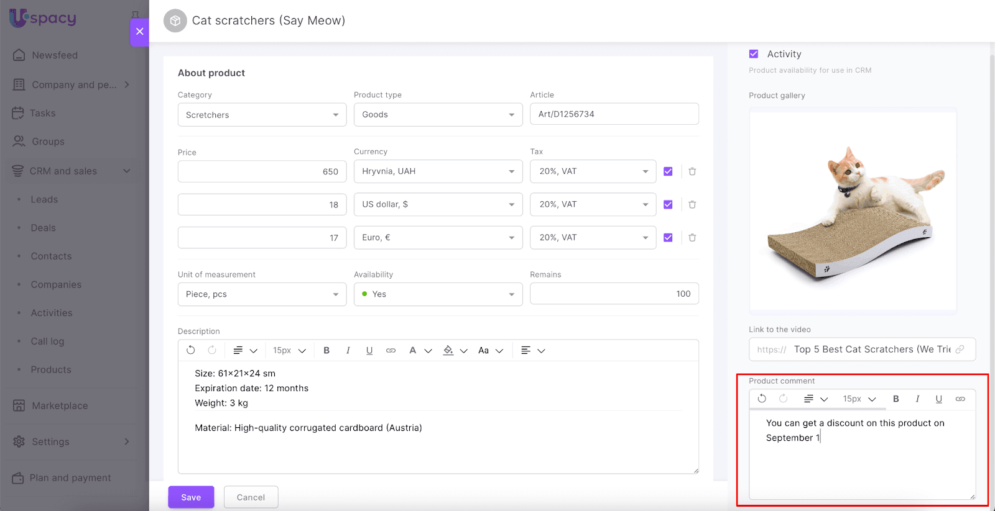The width and height of the screenshot is (995, 511).
Task: Toggle the Activity checkbox
Action: [754, 54]
